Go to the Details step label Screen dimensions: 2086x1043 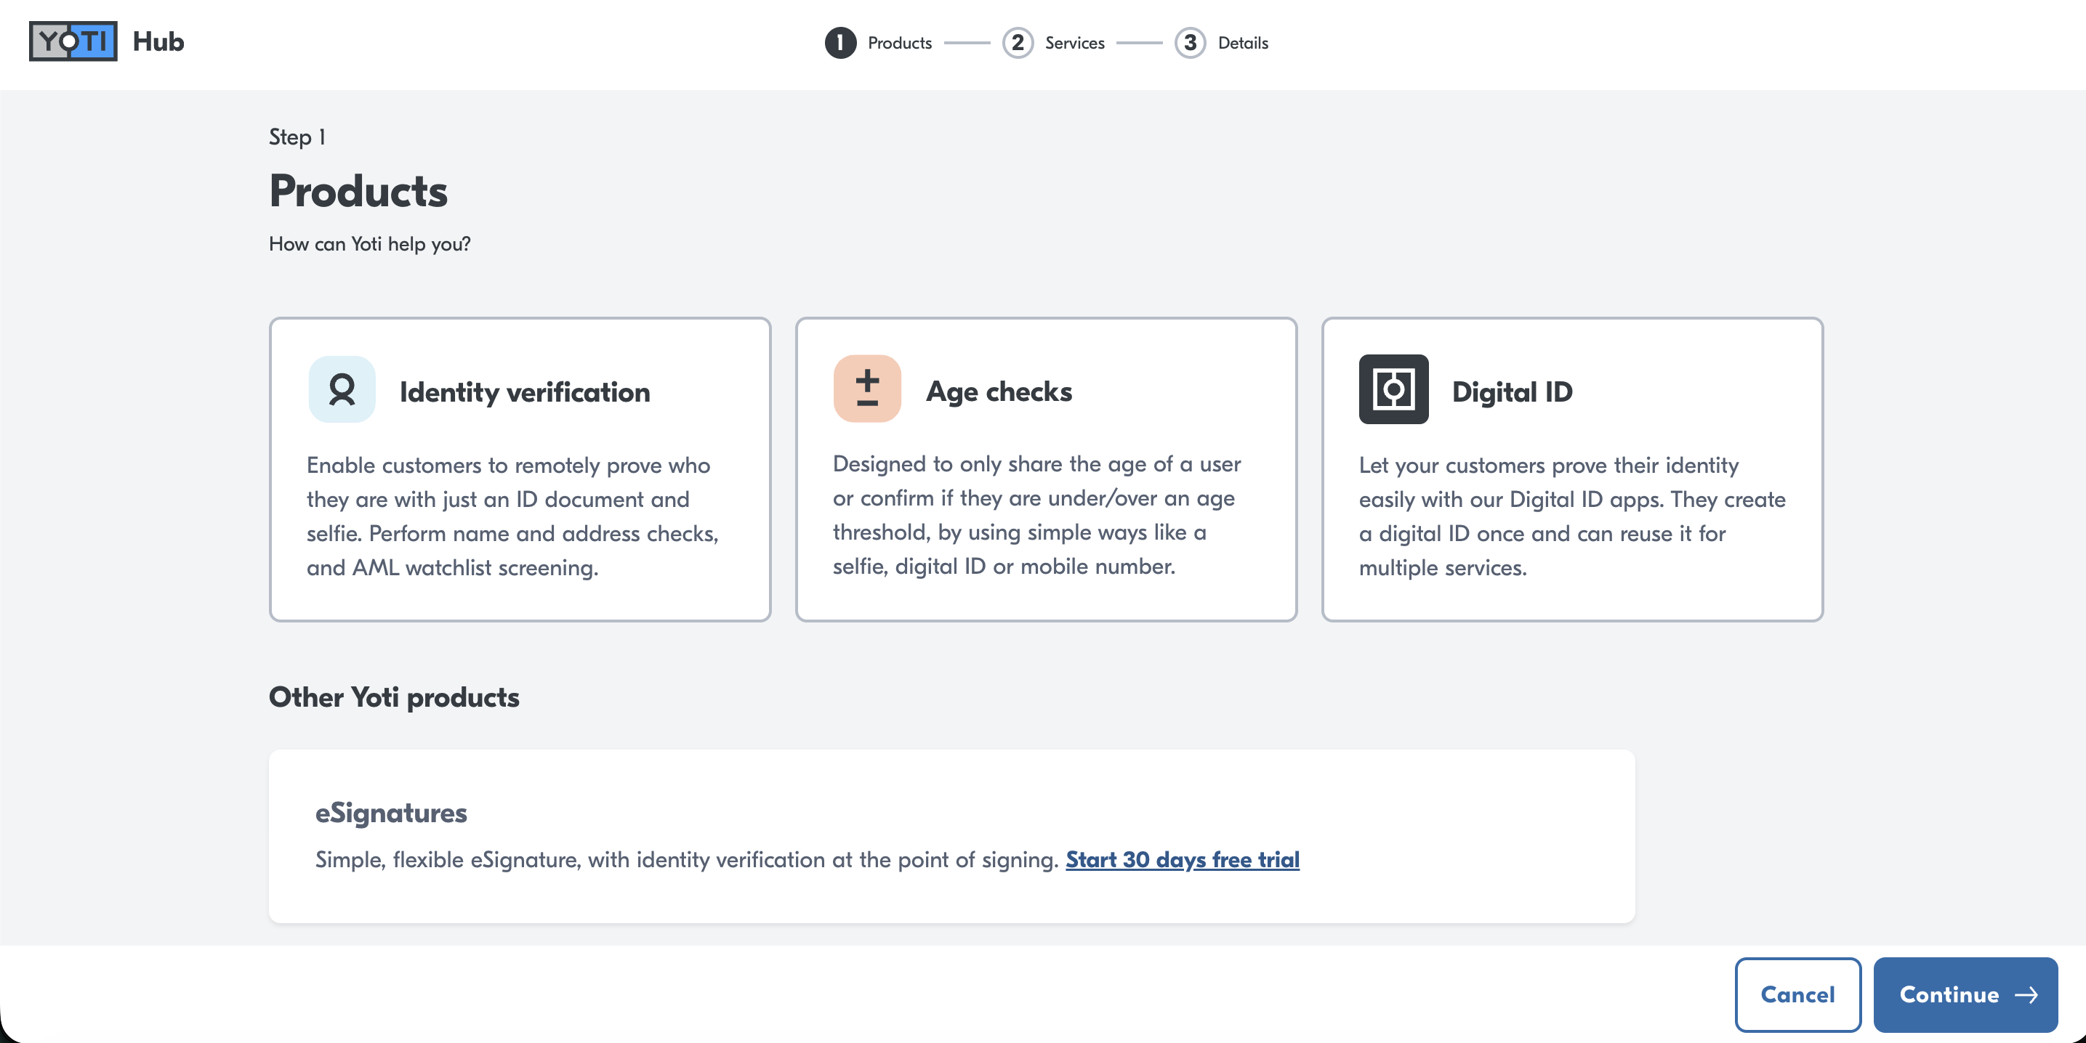1243,43
